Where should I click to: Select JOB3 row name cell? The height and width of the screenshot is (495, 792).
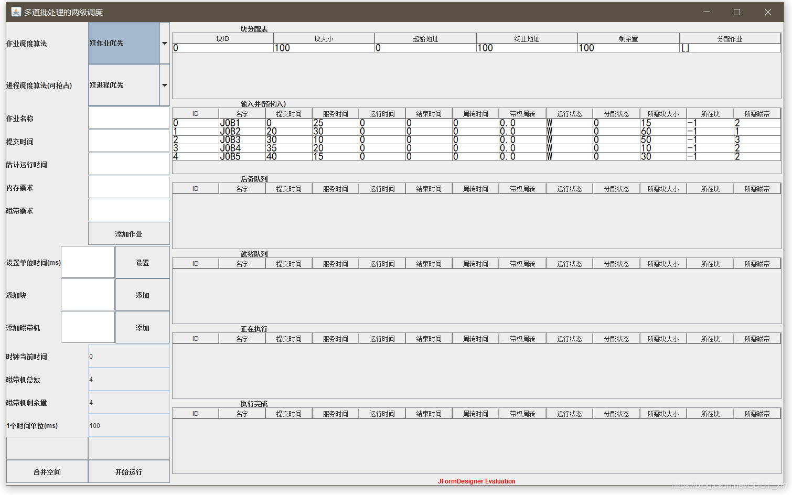click(242, 139)
